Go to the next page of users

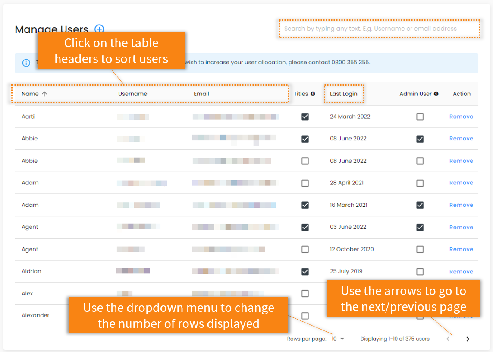tap(468, 339)
